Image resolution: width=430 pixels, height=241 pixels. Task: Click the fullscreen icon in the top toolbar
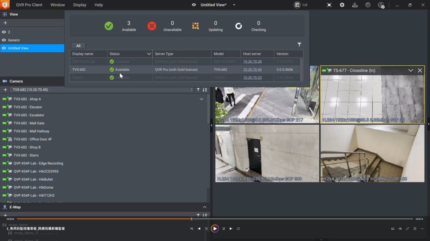click(329, 5)
